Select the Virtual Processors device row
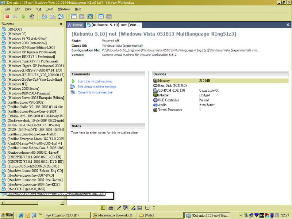 (x=221, y=110)
